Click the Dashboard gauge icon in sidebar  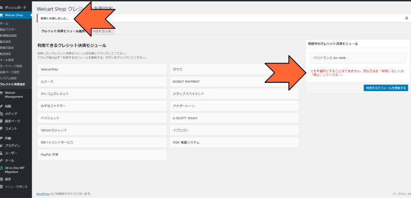(1, 8)
